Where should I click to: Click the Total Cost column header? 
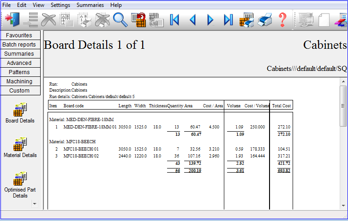(282, 105)
